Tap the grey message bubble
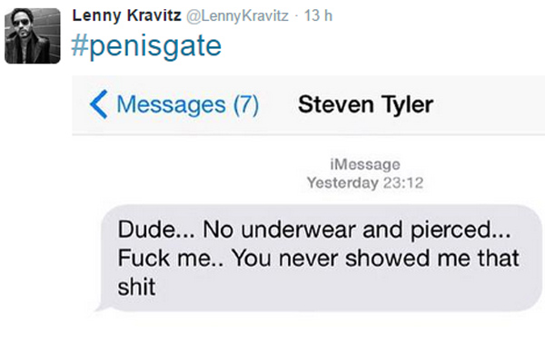 [321, 258]
